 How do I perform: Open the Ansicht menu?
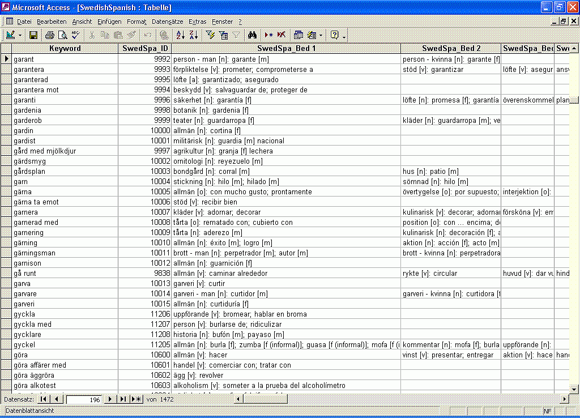82,22
